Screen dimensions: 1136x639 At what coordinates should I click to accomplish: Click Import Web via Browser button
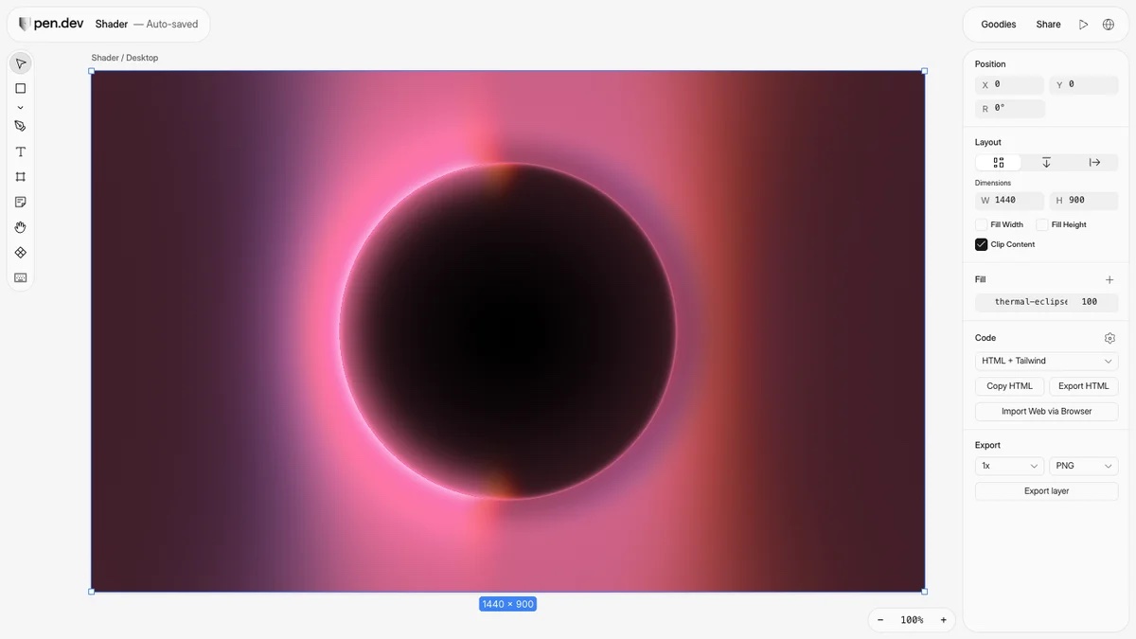click(1046, 412)
